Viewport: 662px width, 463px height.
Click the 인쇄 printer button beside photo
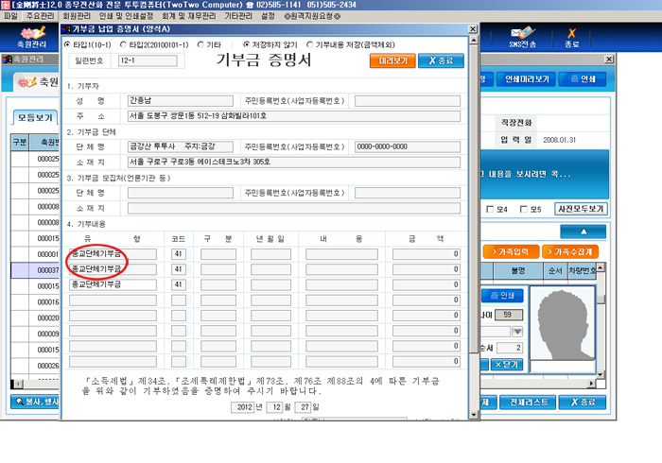[x=502, y=296]
